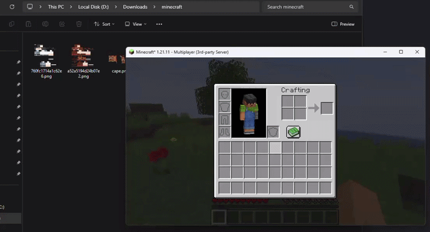Close the Minecraft window
This screenshot has height=232, width=430.
[x=417, y=52]
